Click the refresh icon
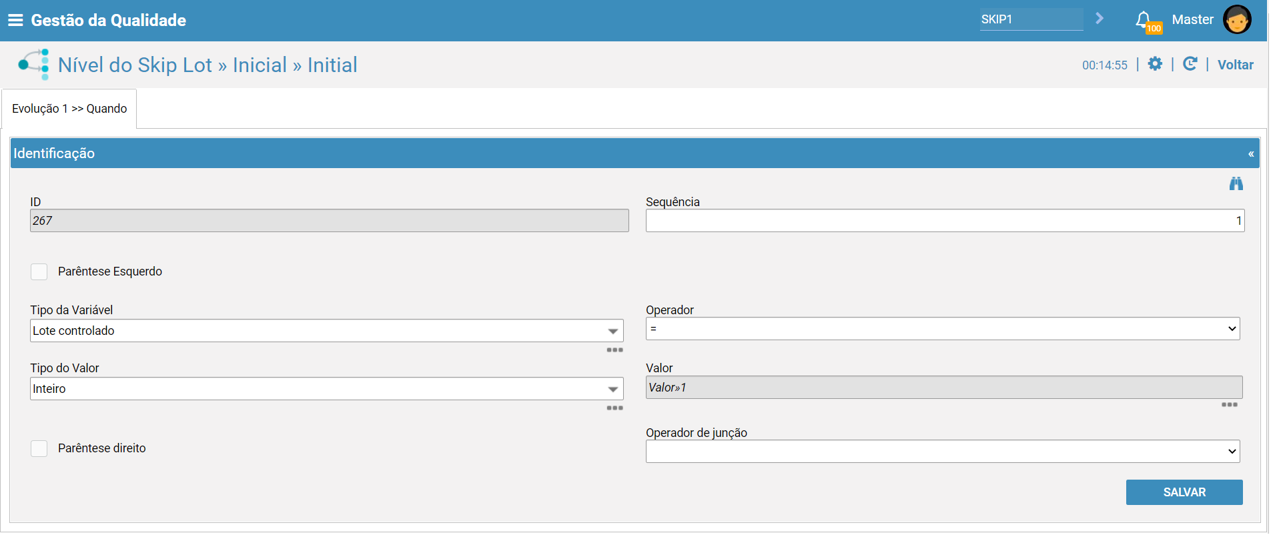This screenshot has height=535, width=1281. (x=1190, y=64)
